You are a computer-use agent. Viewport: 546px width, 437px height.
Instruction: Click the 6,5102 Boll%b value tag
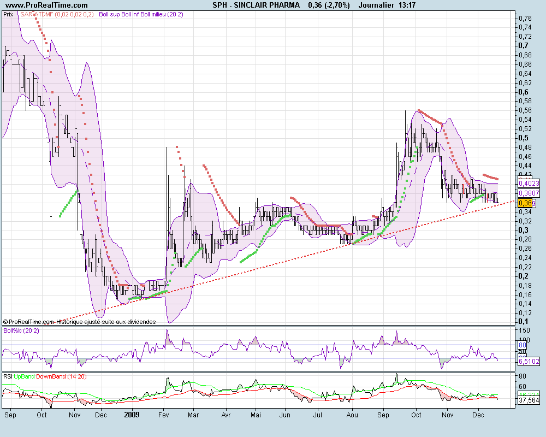tap(529, 362)
